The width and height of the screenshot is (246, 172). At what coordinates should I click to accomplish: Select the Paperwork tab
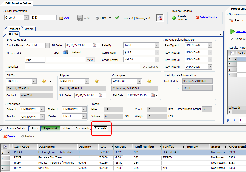point(51,128)
